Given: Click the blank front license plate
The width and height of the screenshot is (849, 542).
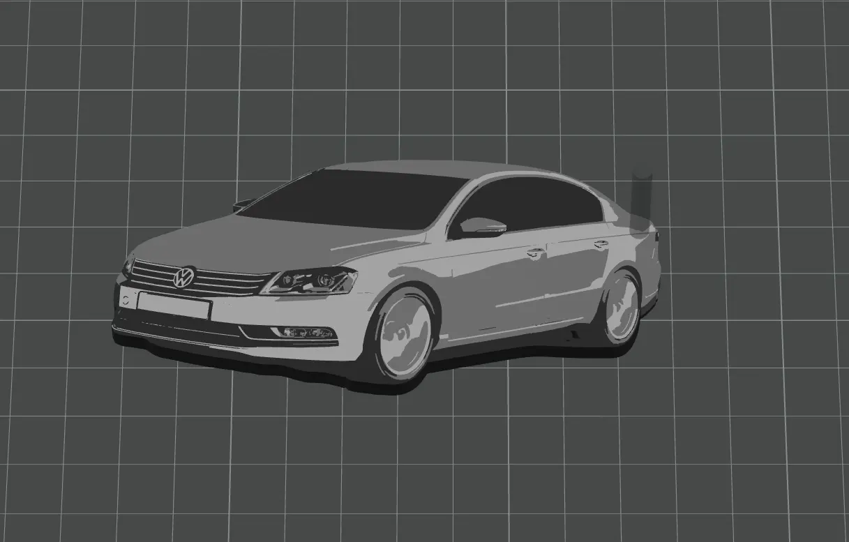Looking at the screenshot, I should [174, 306].
